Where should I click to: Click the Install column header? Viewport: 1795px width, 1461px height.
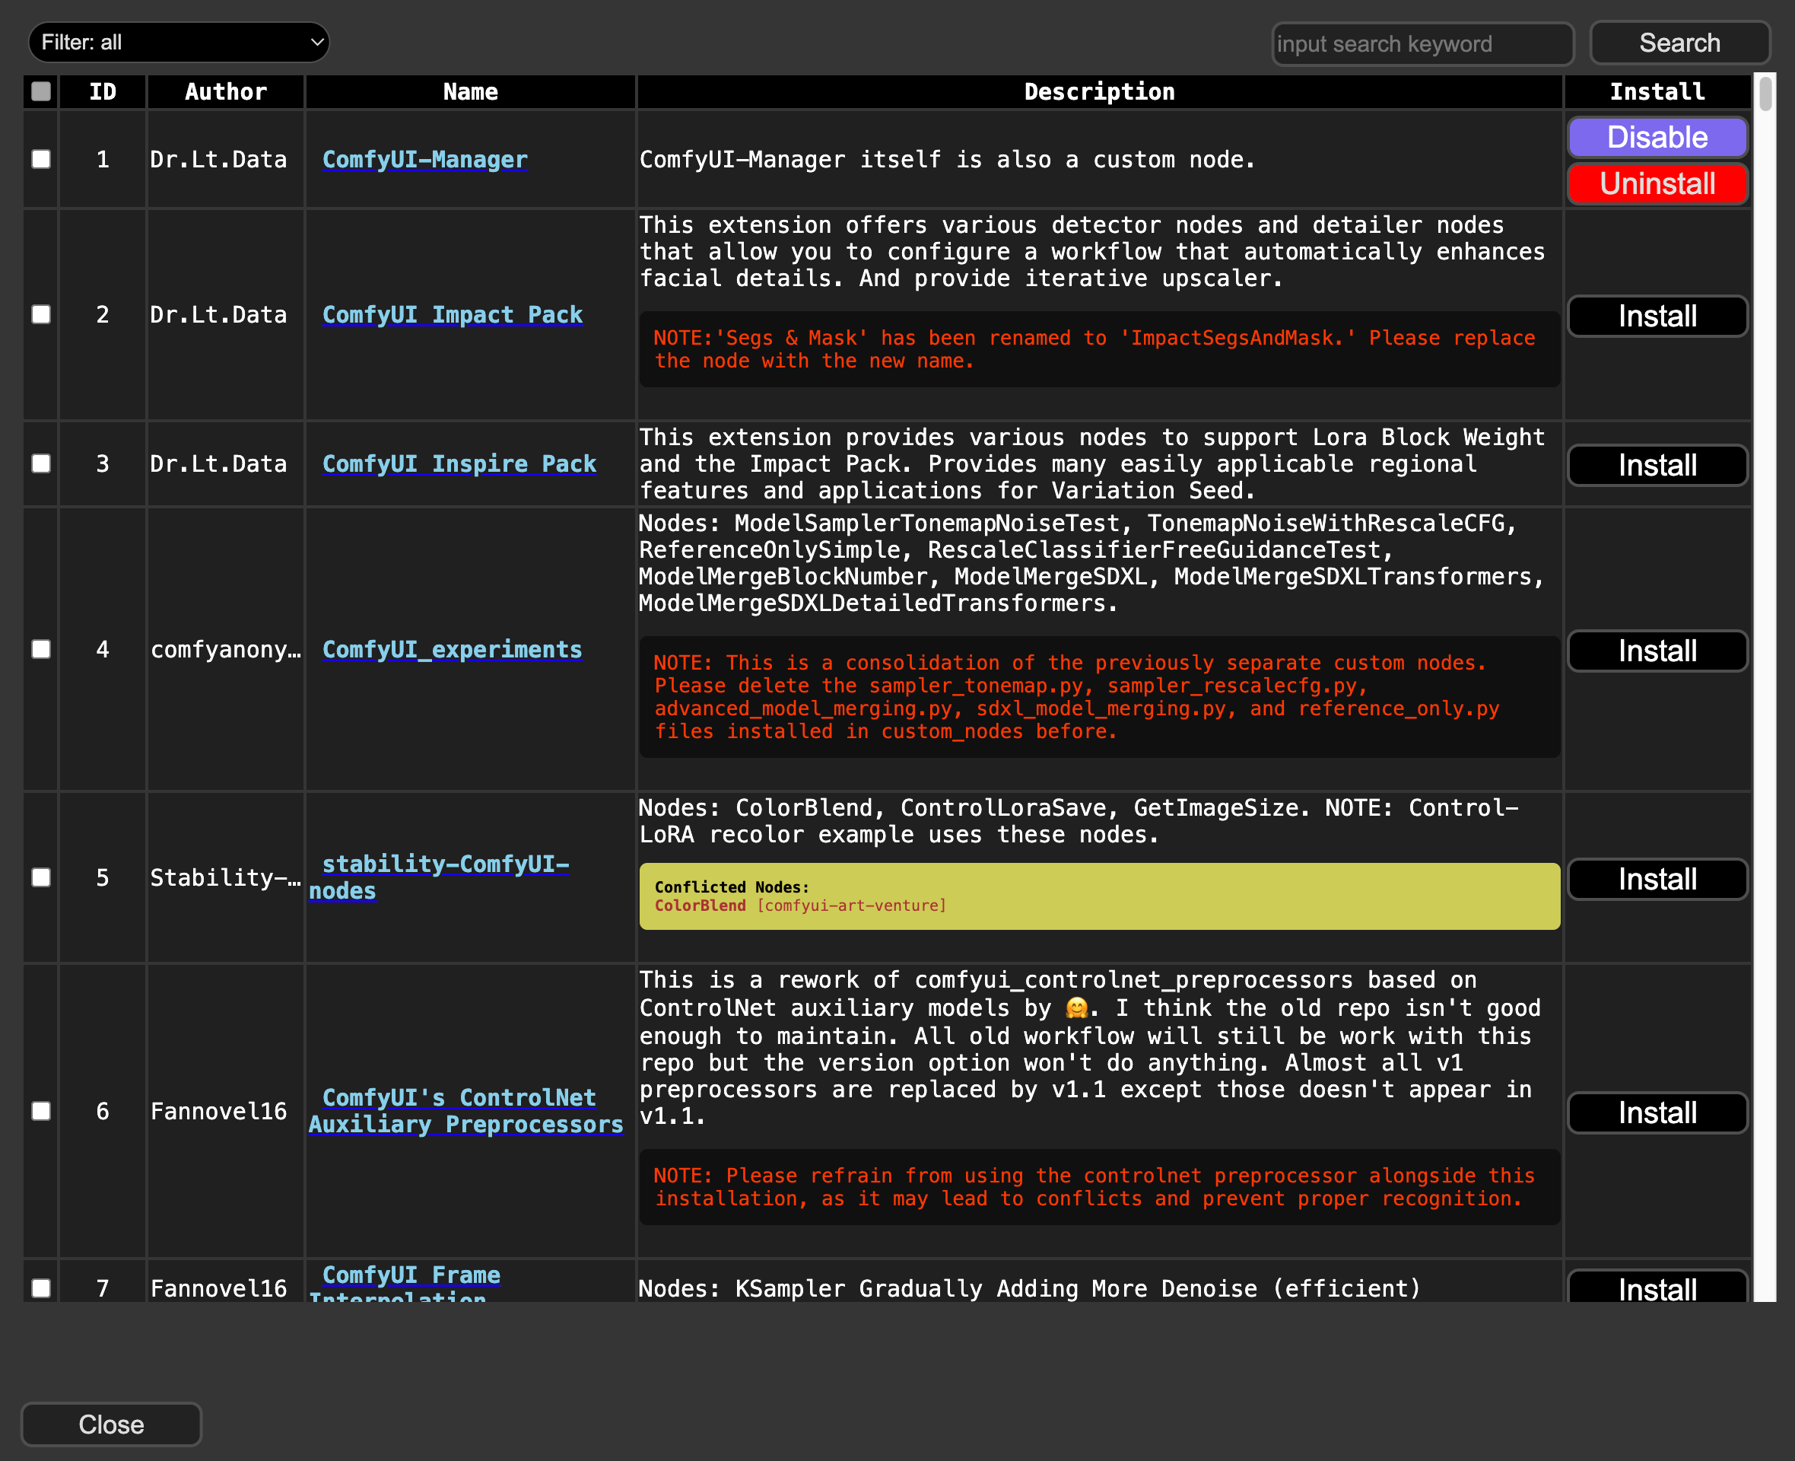pos(1657,92)
